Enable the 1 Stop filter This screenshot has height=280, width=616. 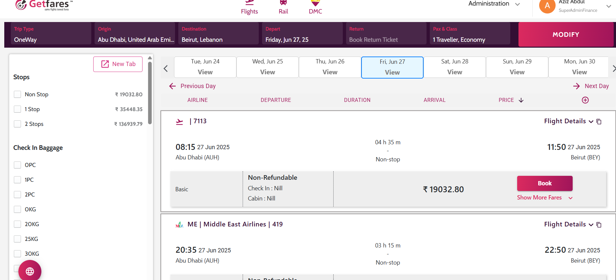(17, 109)
